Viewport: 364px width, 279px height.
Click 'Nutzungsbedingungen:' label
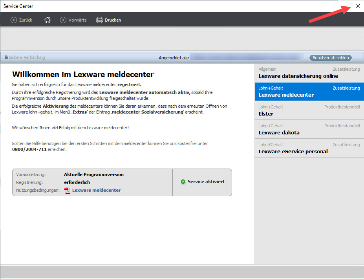(38, 190)
